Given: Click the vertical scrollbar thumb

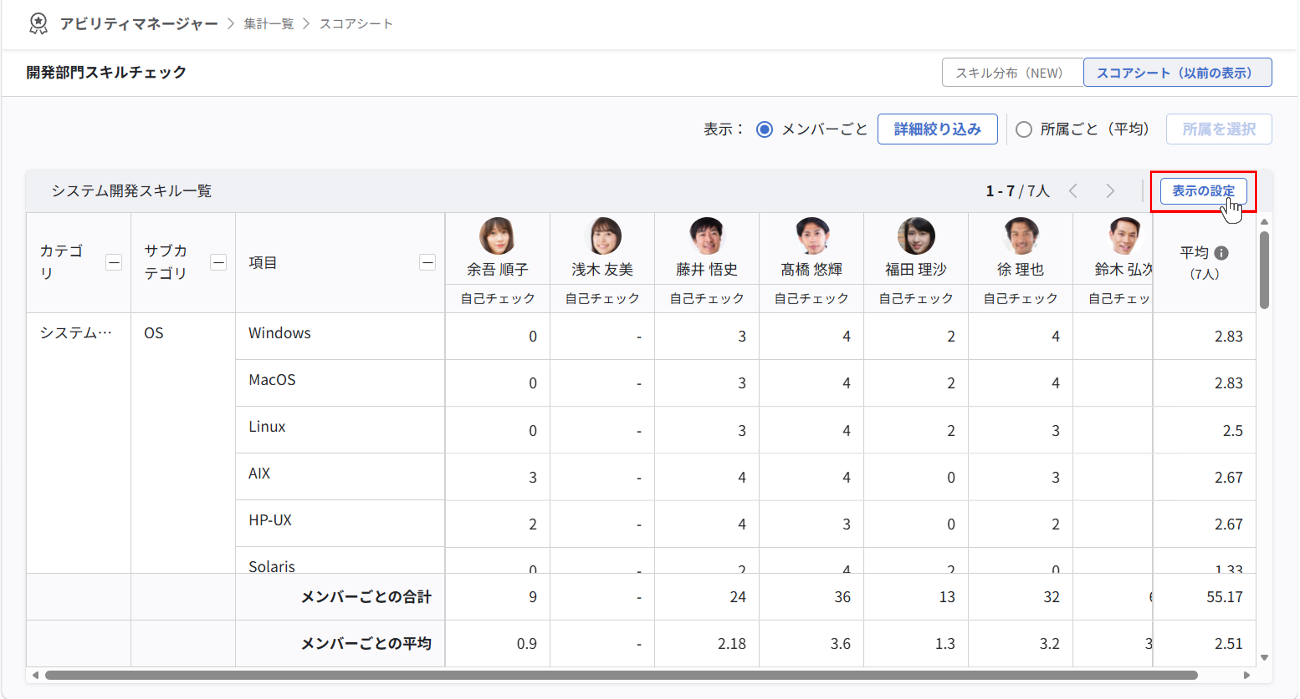Looking at the screenshot, I should (1264, 270).
